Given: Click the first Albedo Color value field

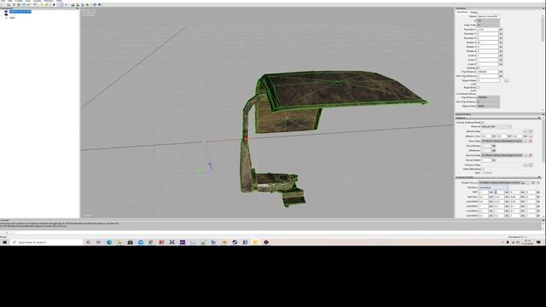Looking at the screenshot, I should pyautogui.click(x=486, y=136).
